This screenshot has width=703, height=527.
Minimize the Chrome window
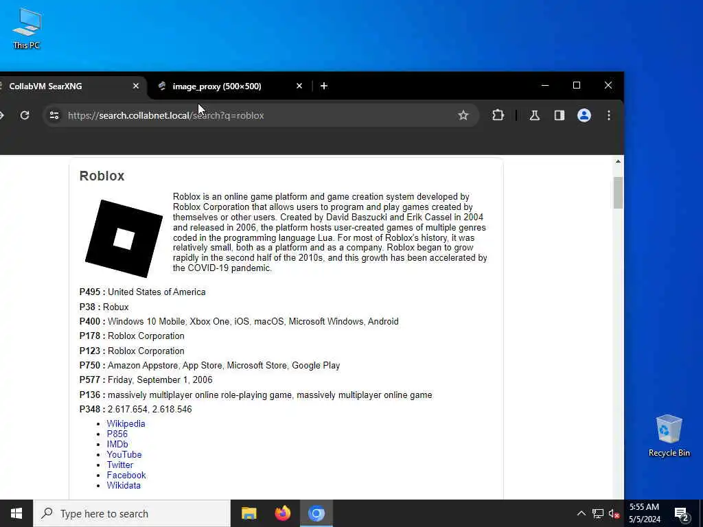point(545,85)
